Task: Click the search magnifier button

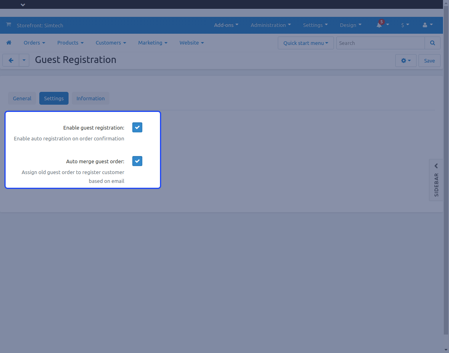Action: (433, 43)
